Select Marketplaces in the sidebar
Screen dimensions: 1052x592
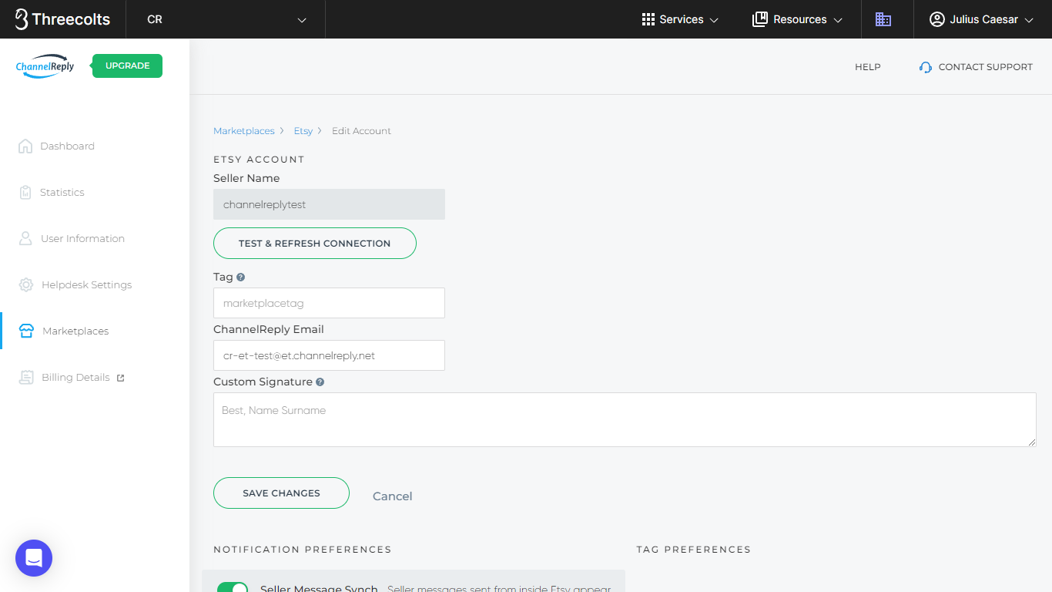(75, 331)
